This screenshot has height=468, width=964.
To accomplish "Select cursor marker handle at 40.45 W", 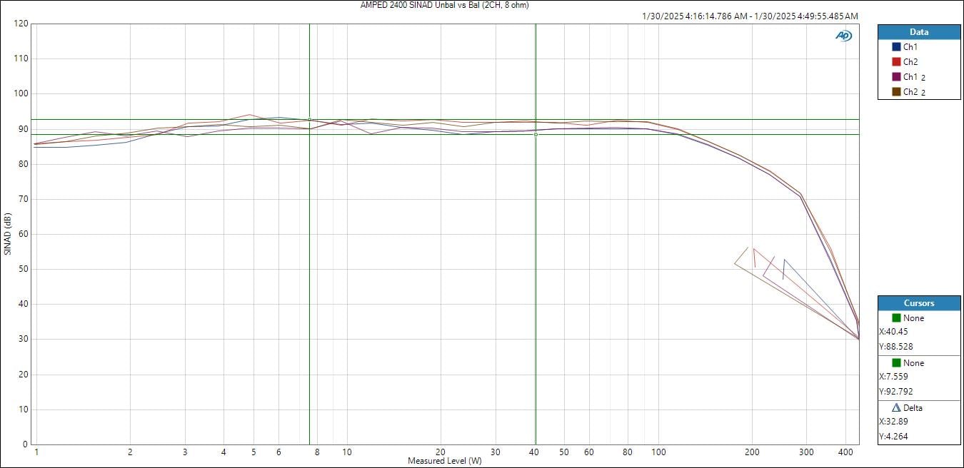I will point(536,134).
